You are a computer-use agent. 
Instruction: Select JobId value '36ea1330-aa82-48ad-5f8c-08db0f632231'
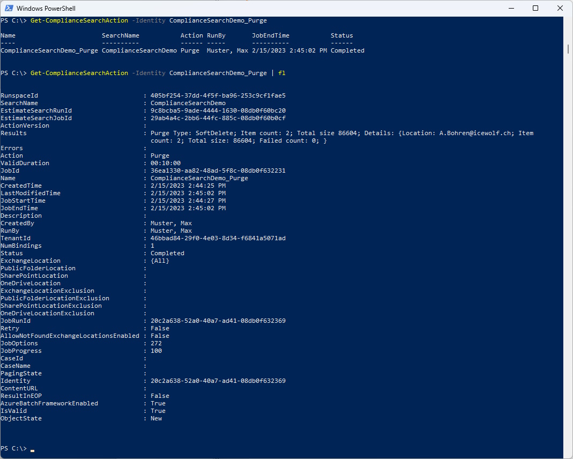click(218, 171)
